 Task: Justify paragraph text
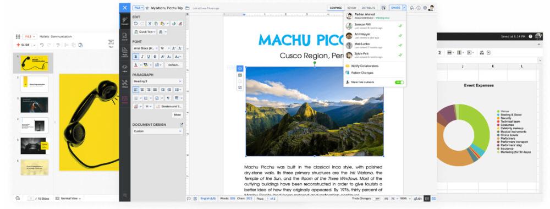[155, 90]
